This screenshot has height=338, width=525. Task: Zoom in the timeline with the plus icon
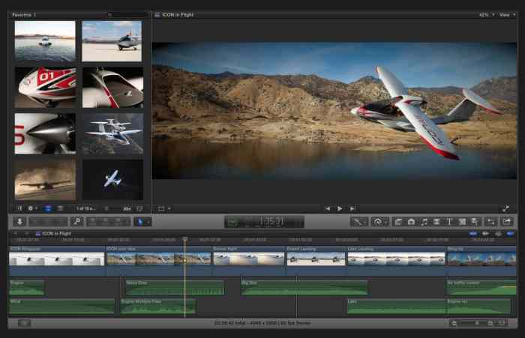490,323
